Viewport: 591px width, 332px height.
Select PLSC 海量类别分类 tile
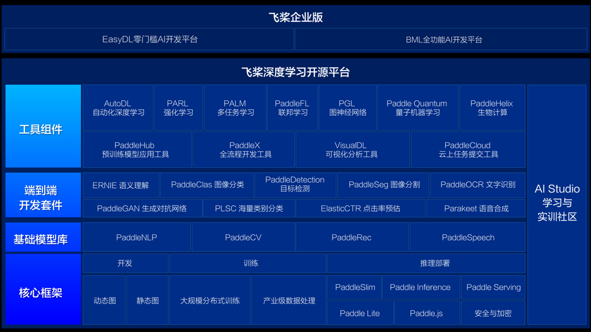(249, 208)
